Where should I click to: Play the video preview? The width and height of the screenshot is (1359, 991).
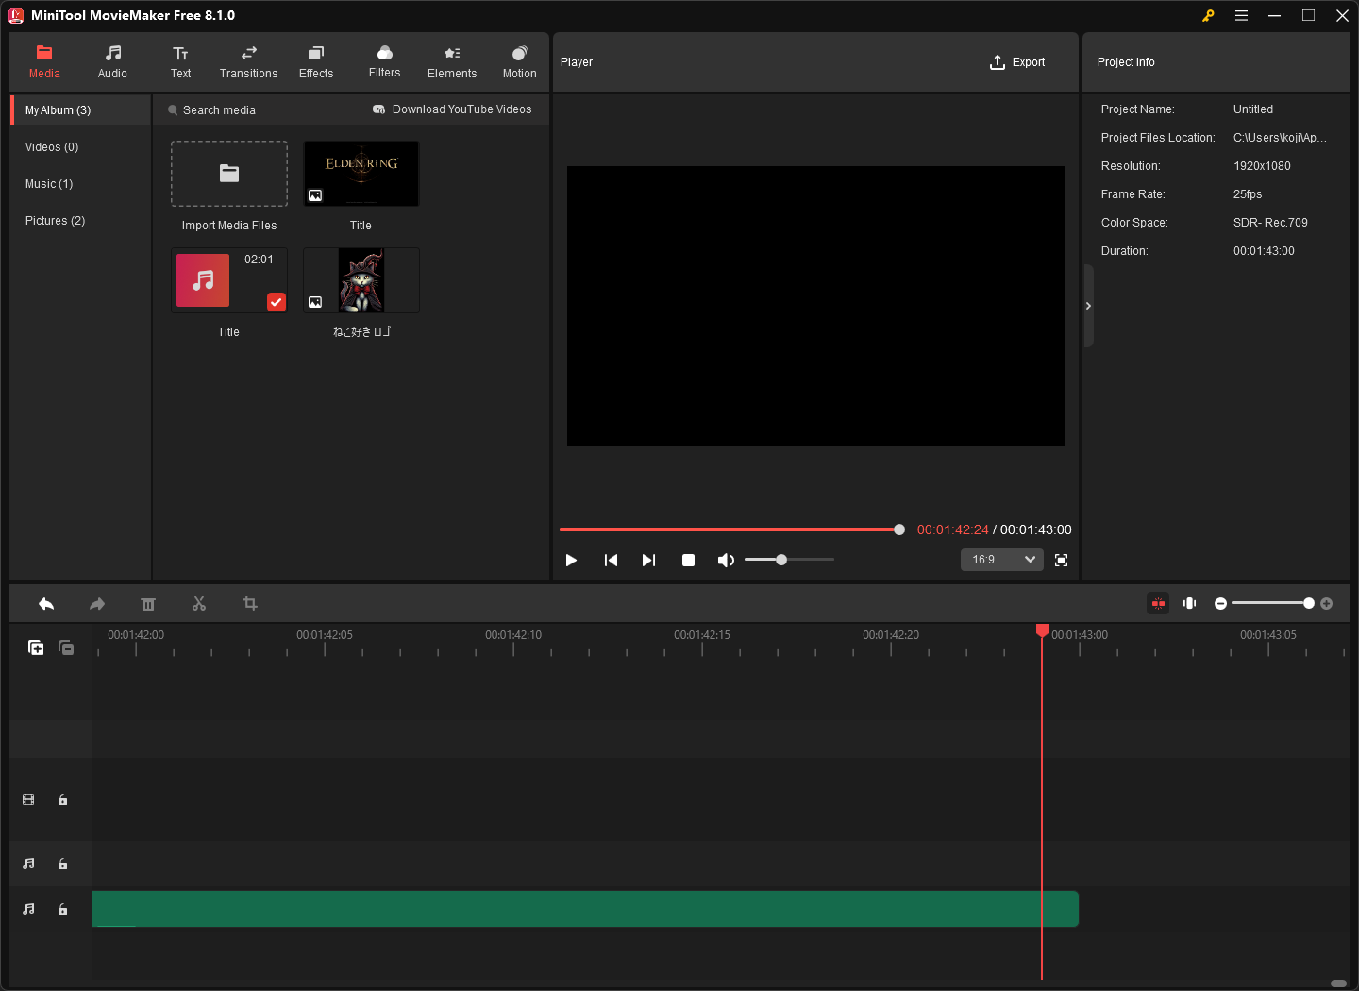click(x=571, y=561)
